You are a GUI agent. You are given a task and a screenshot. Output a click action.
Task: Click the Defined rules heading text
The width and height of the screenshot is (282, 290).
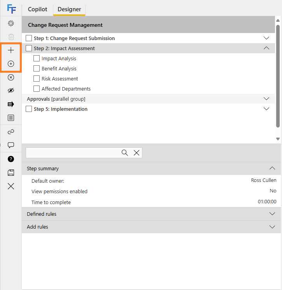pos(42,214)
